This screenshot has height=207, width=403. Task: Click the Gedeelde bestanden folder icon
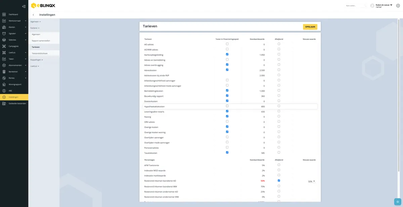tap(4, 103)
